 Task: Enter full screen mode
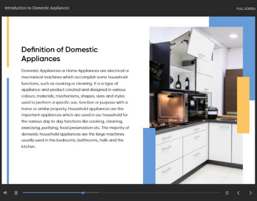(x=245, y=9)
